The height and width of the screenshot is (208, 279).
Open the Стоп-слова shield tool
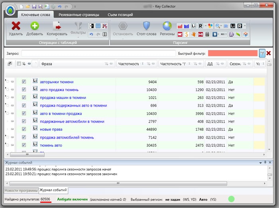tap(146, 28)
